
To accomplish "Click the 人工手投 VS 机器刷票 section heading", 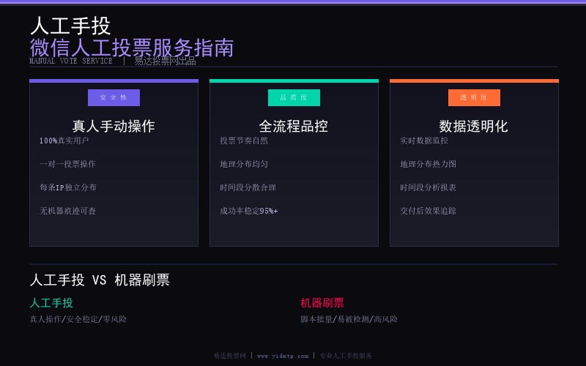I will (100, 280).
